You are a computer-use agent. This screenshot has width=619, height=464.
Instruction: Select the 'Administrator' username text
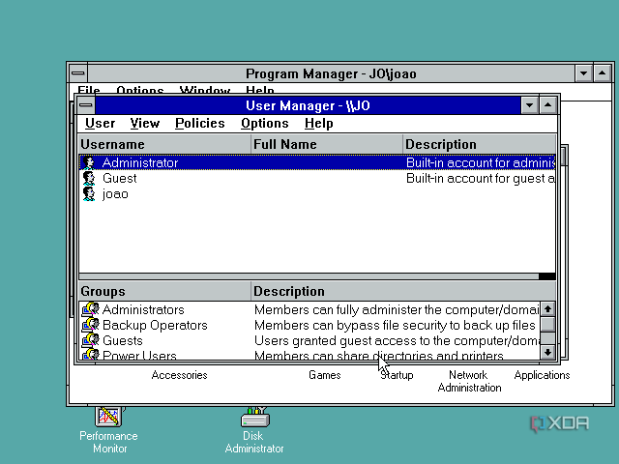pos(140,162)
